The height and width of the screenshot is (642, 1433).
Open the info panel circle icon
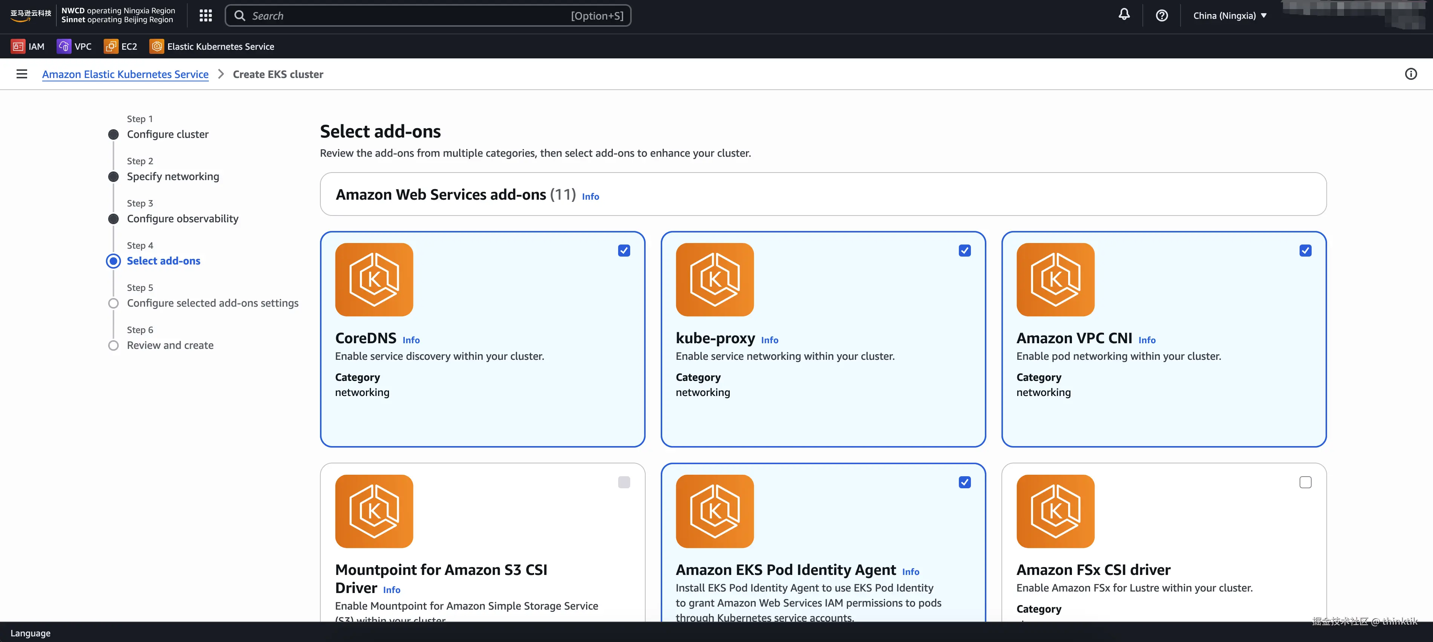[1411, 74]
